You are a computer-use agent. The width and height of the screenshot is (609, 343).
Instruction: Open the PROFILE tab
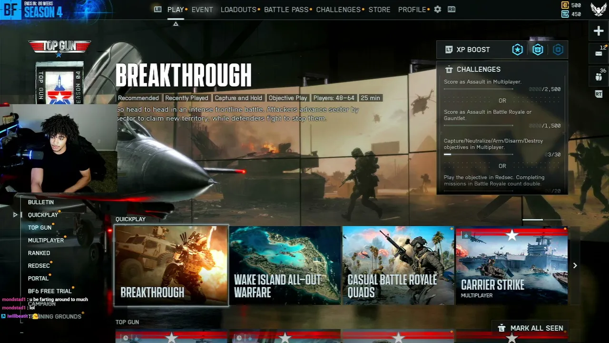pos(412,10)
